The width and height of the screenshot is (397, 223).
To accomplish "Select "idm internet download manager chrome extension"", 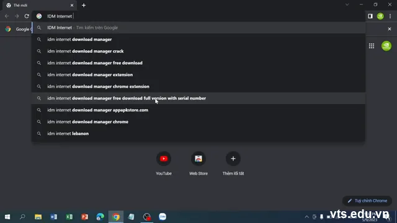I will [x=198, y=87].
